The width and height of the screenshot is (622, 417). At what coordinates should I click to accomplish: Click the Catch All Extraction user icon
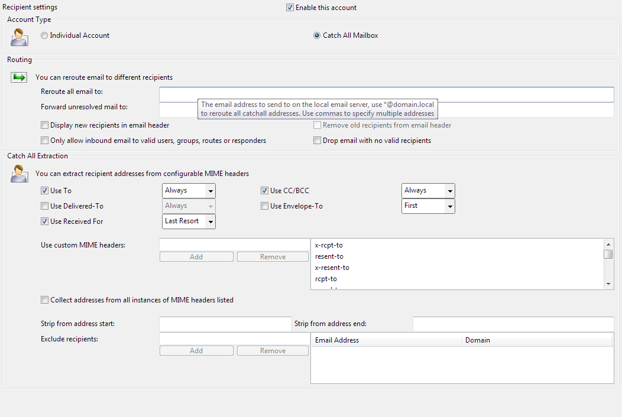(x=20, y=174)
